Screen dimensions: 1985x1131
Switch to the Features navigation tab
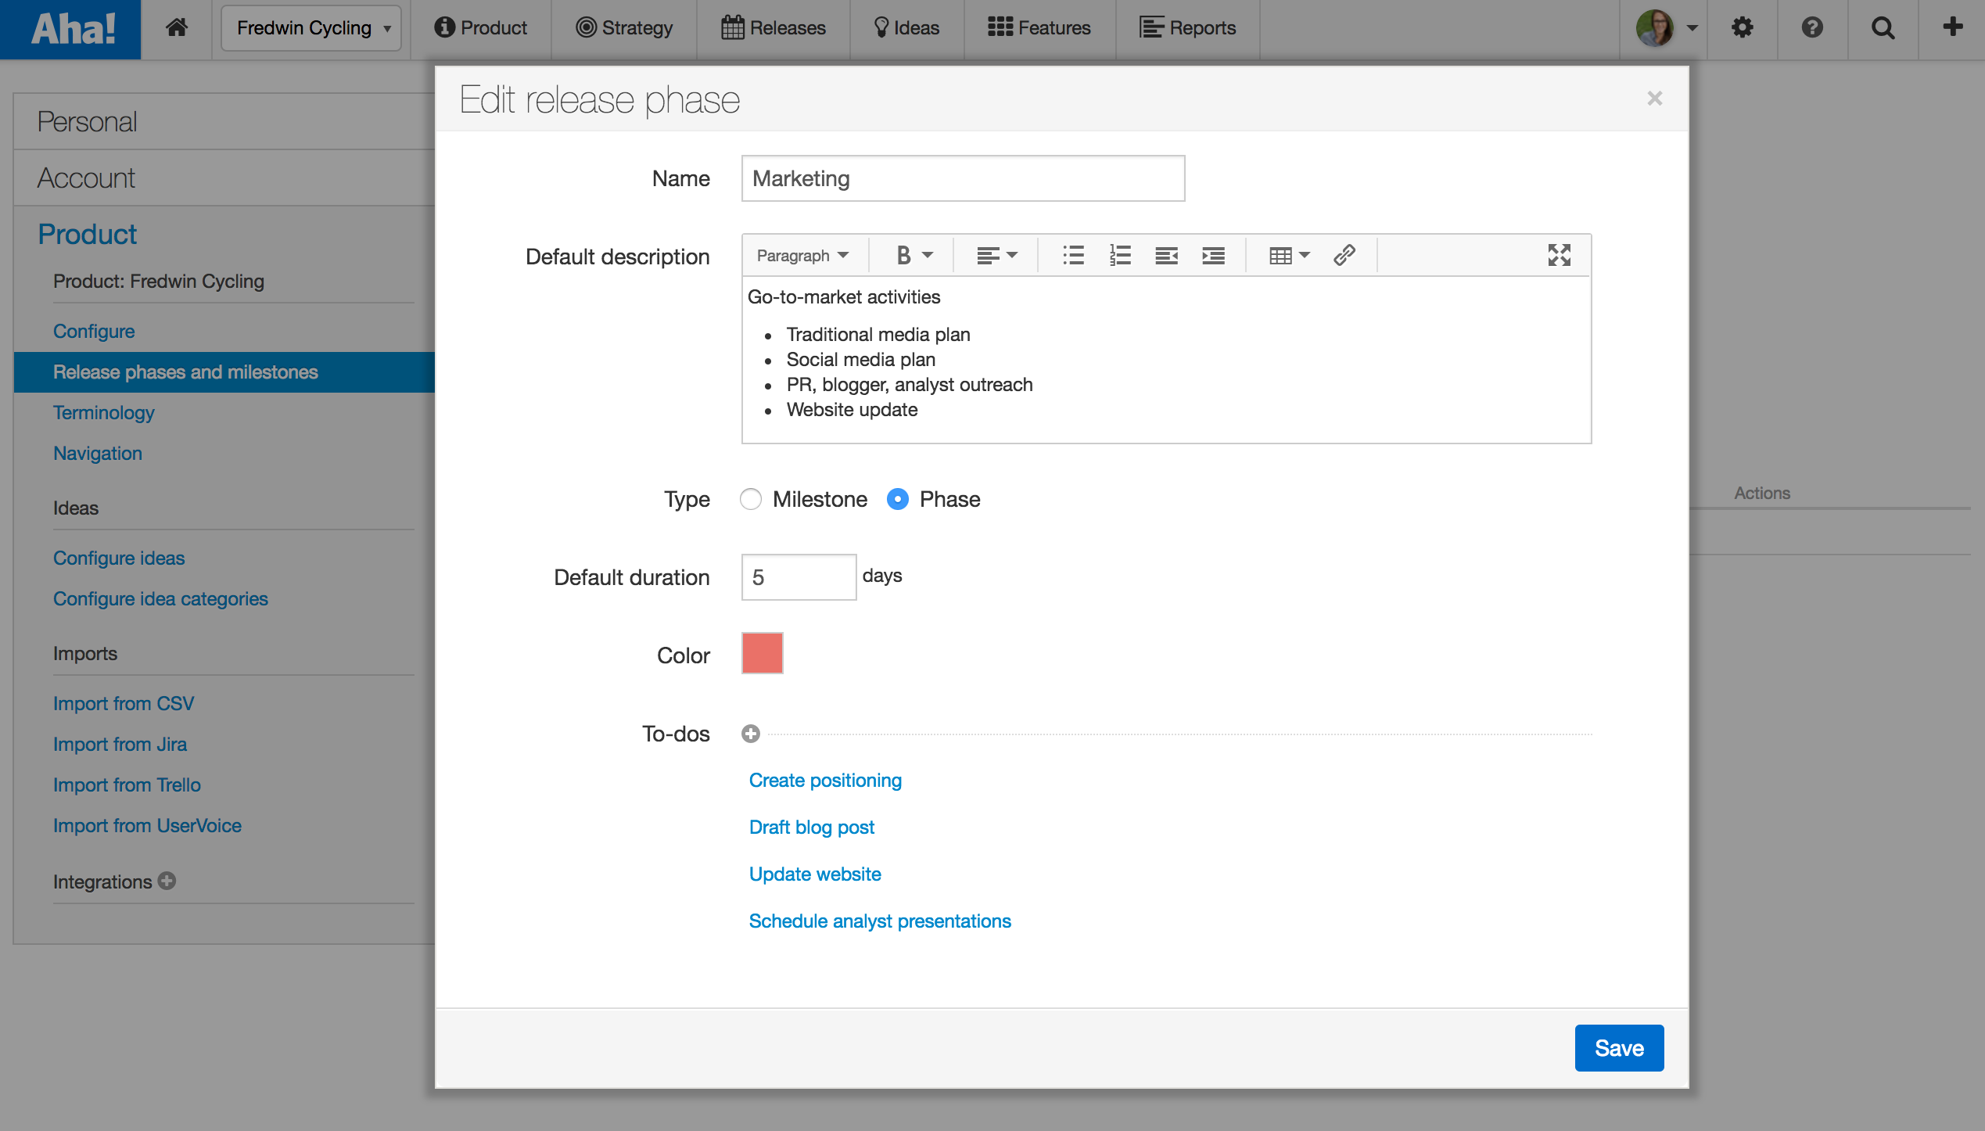[x=1040, y=28]
